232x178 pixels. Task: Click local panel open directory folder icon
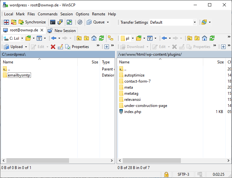28,38
